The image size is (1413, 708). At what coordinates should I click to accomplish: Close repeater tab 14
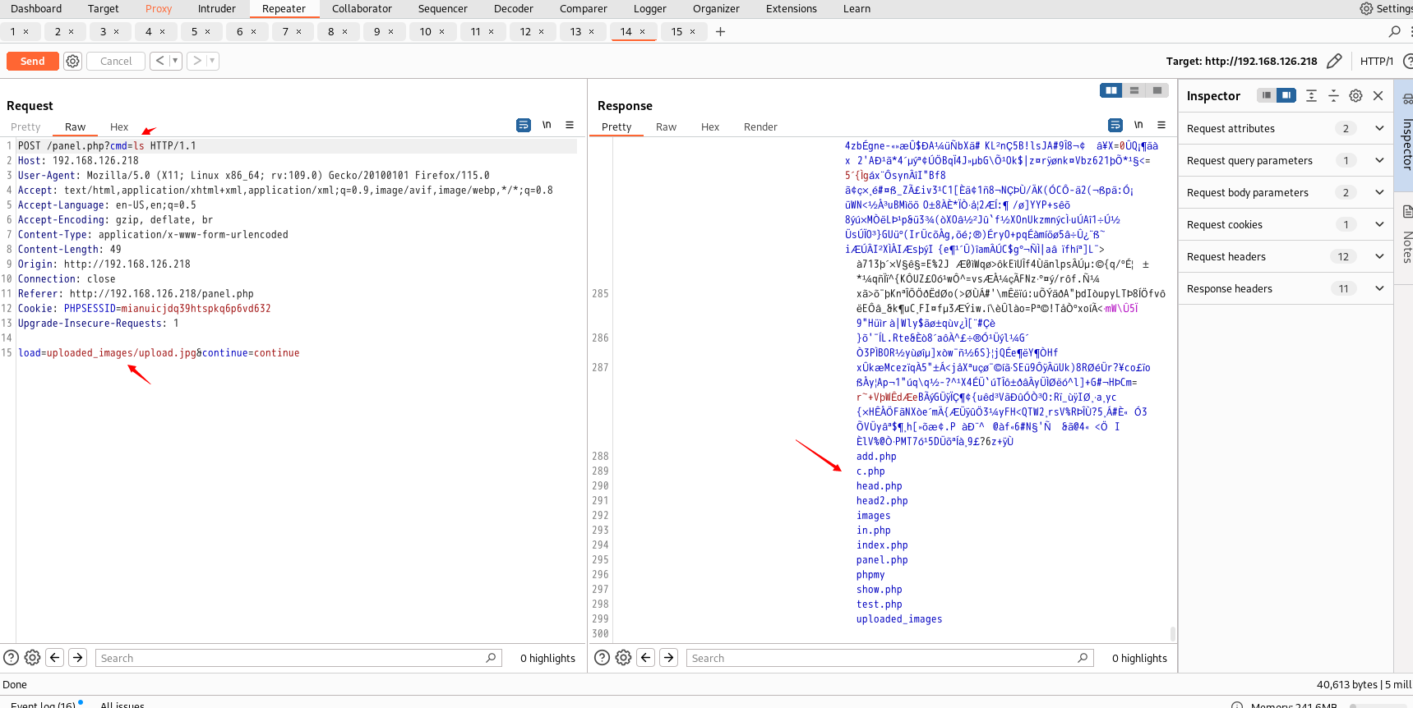643,31
